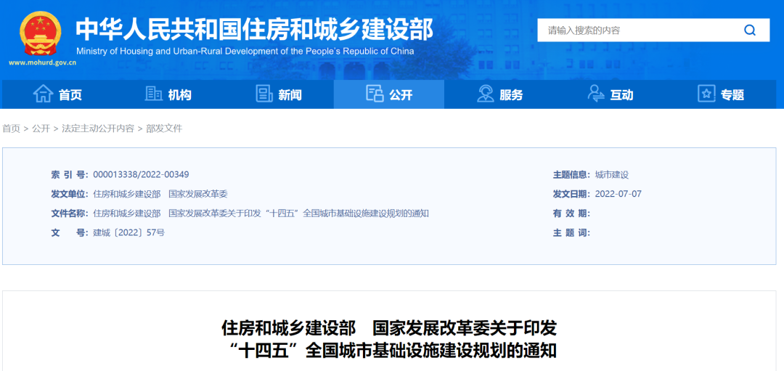Click the house icon beside 首页
This screenshot has width=784, height=371.
point(43,94)
